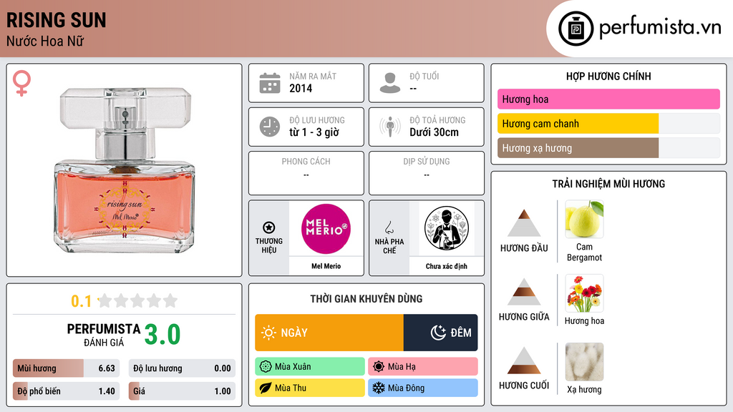Click the nose icon above Nhà pha chế
Viewport: 733px width, 412px height.
389,227
